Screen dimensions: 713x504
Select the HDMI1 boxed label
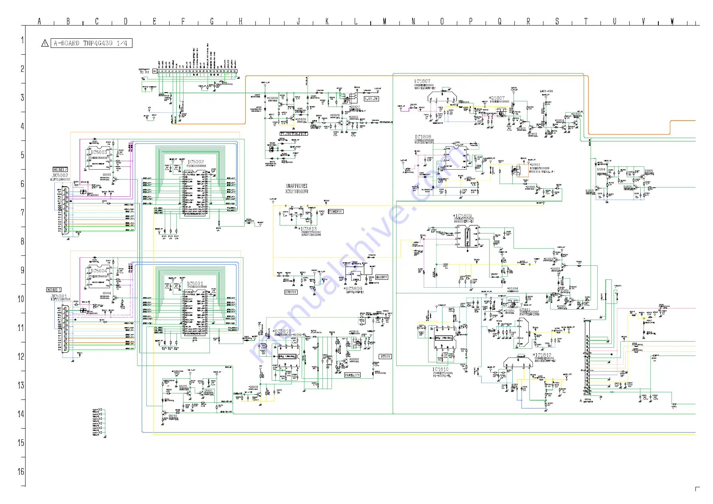[54, 290]
